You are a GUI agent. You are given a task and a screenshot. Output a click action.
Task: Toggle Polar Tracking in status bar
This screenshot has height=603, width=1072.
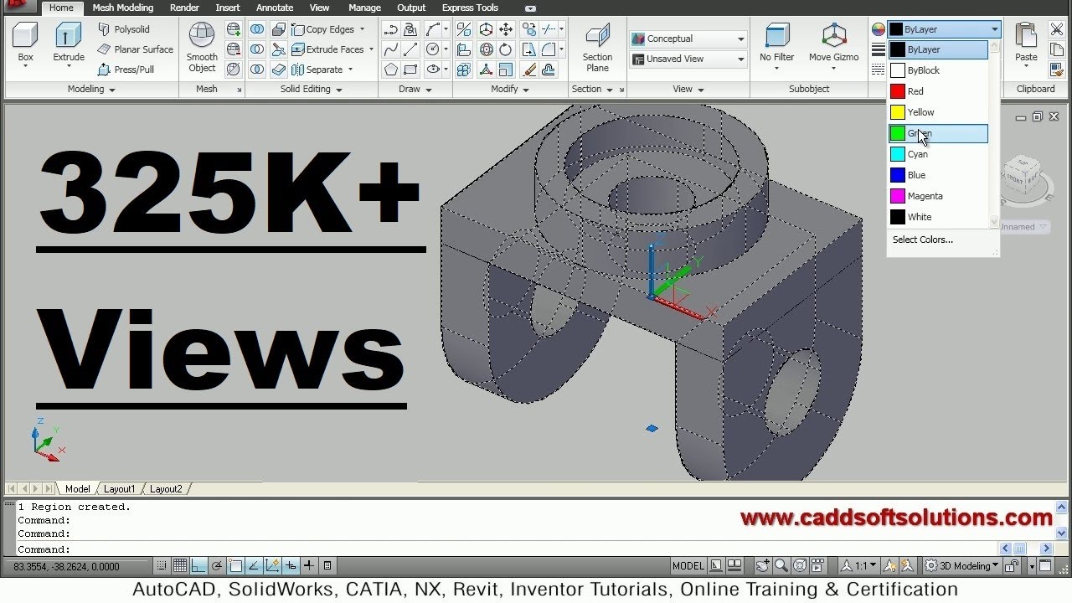click(x=217, y=566)
